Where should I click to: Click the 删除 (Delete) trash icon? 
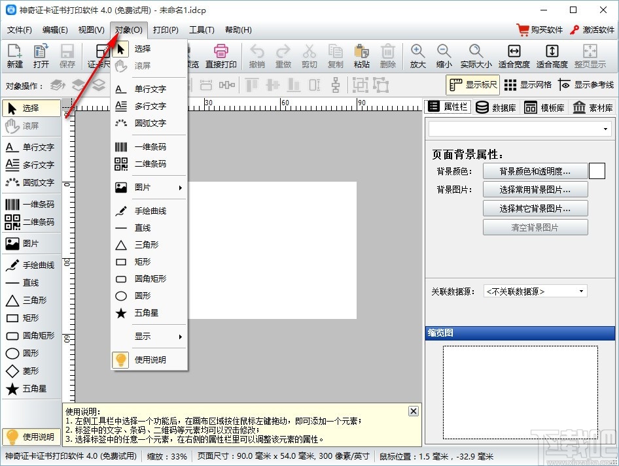point(387,56)
